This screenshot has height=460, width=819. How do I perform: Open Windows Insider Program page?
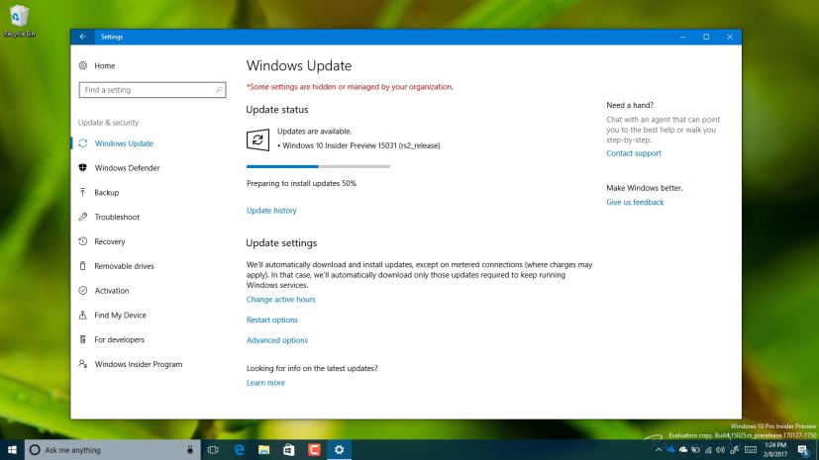139,363
